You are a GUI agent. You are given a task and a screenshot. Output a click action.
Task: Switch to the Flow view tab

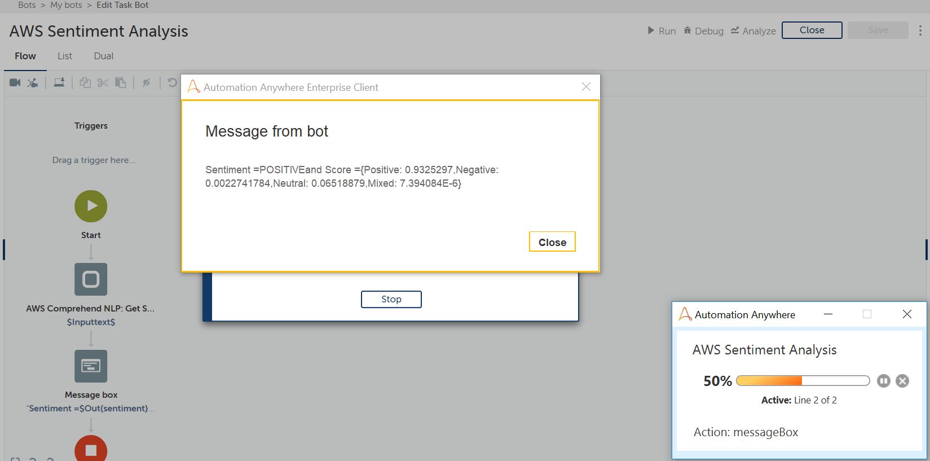(x=25, y=56)
